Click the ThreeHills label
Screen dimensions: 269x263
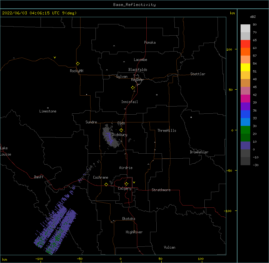point(167,131)
